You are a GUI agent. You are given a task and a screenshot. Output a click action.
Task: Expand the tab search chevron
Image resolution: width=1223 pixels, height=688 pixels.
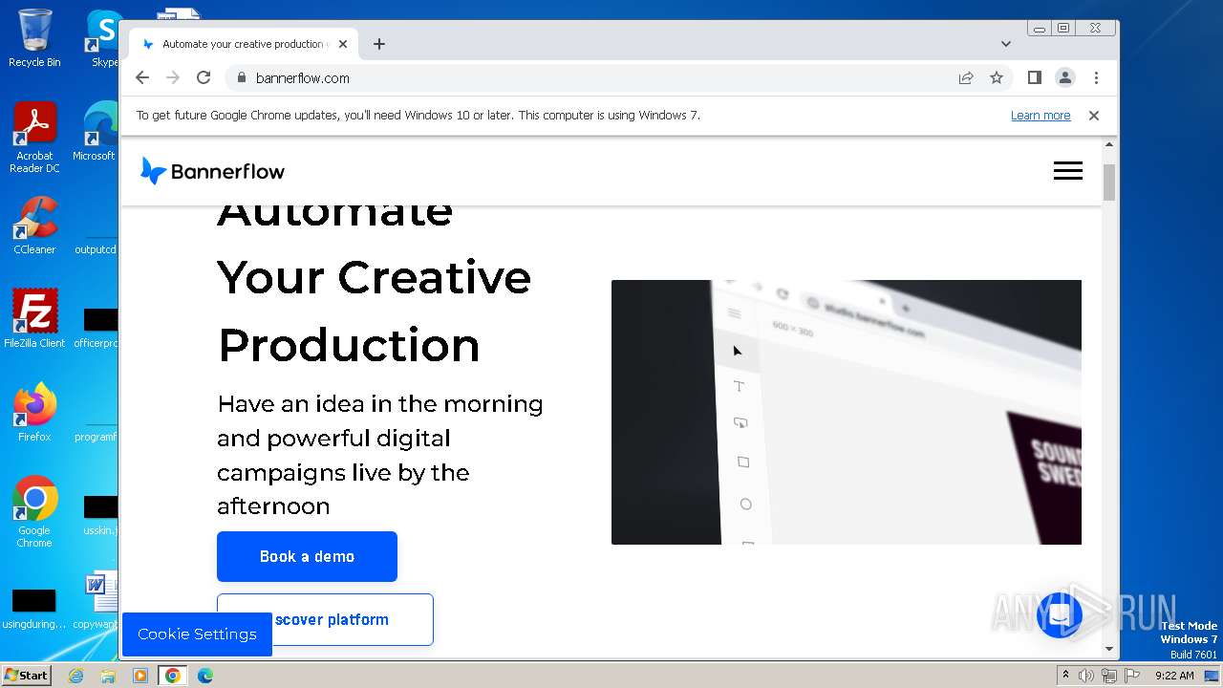1006,44
